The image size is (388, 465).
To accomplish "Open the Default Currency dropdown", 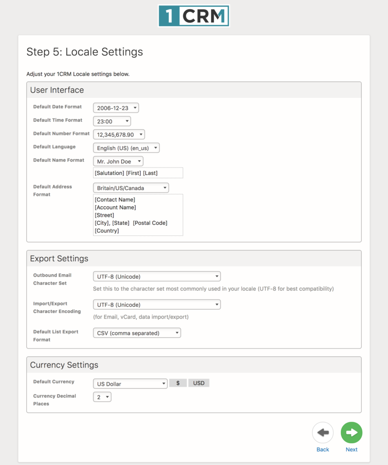I will tap(129, 383).
